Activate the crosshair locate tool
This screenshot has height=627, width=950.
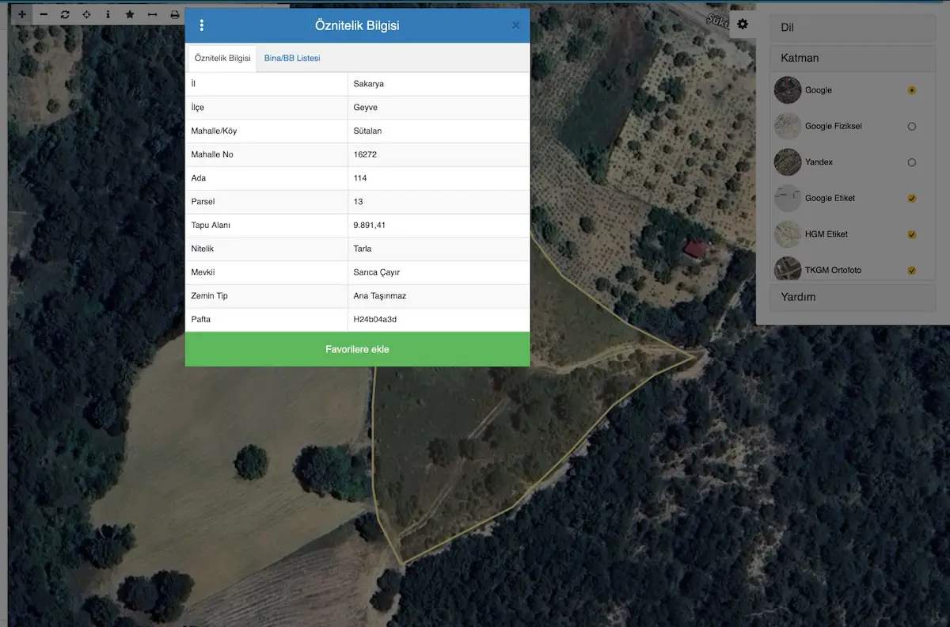[x=87, y=14]
